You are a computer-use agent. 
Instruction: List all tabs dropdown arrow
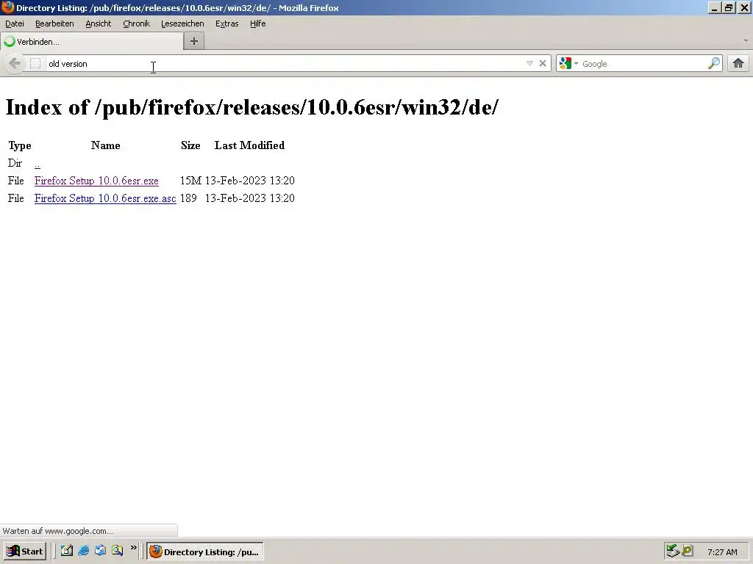click(x=746, y=41)
